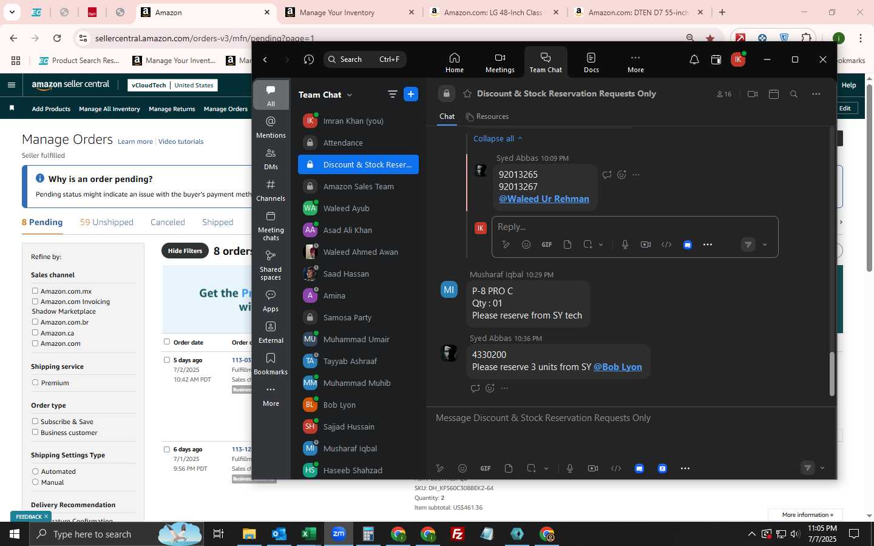The width and height of the screenshot is (874, 546).
Task: Switch to 59 Unshipped orders tab
Action: point(107,222)
